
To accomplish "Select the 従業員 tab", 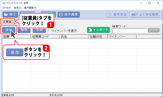I will [7, 22].
